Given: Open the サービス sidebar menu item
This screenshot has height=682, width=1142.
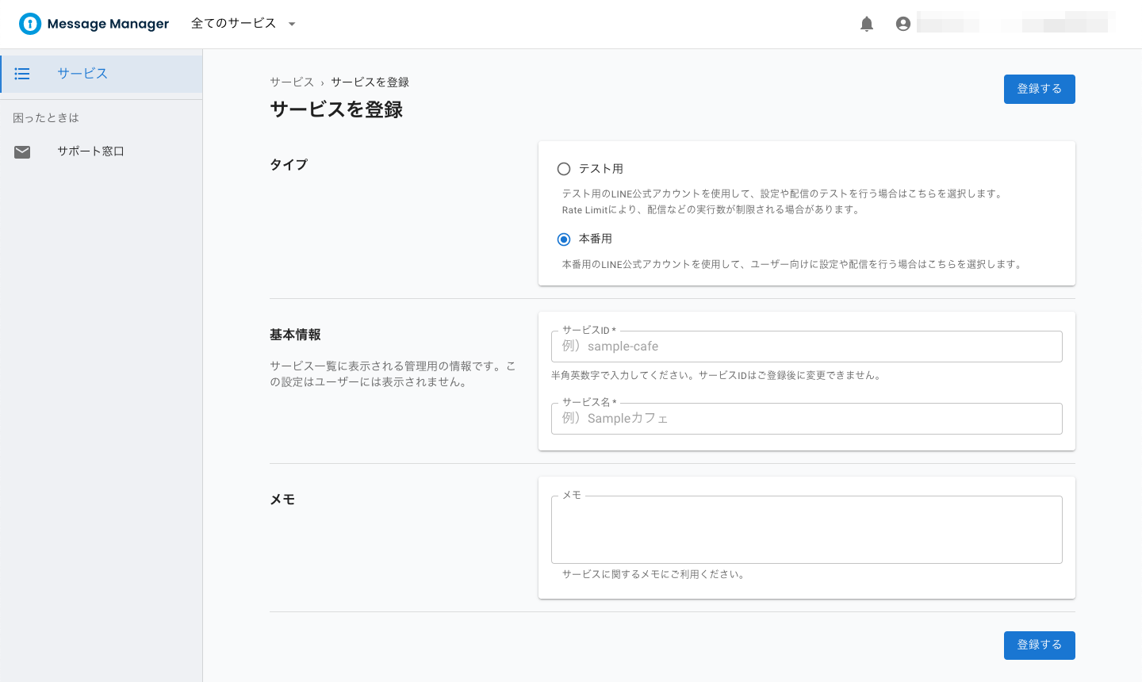Looking at the screenshot, I should point(102,74).
